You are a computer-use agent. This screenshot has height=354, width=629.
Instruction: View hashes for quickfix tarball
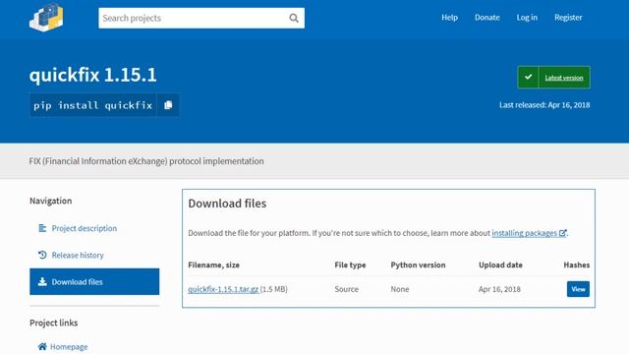click(x=578, y=289)
